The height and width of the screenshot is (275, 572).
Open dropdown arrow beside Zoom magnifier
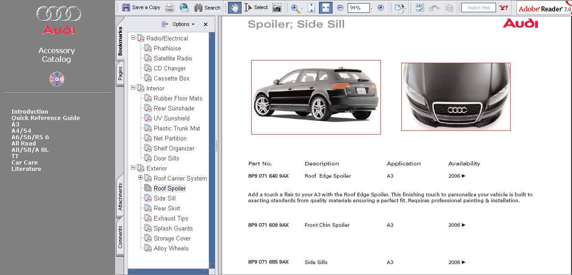click(x=302, y=8)
